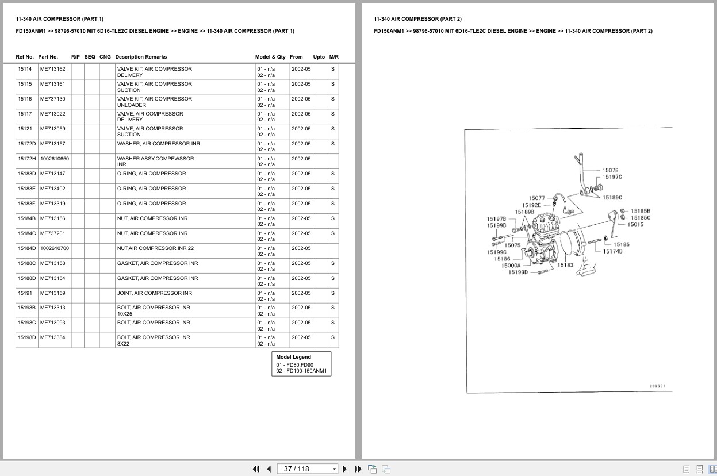Viewport: 717px width, 476px height.
Task: Click part number ME713313
Action: tap(53, 308)
